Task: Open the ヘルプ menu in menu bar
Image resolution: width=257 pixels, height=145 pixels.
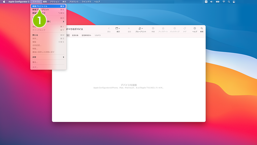Action: pos(97,2)
